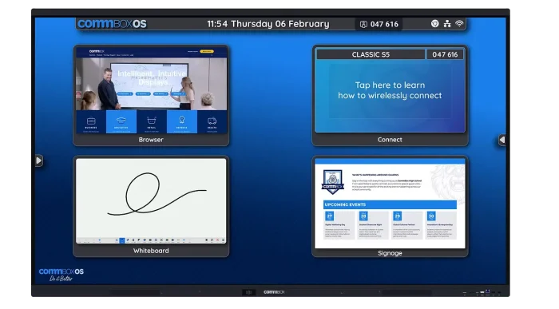The width and height of the screenshot is (559, 309).
Task: Click the 047 616 code in top bar
Action: click(x=384, y=24)
